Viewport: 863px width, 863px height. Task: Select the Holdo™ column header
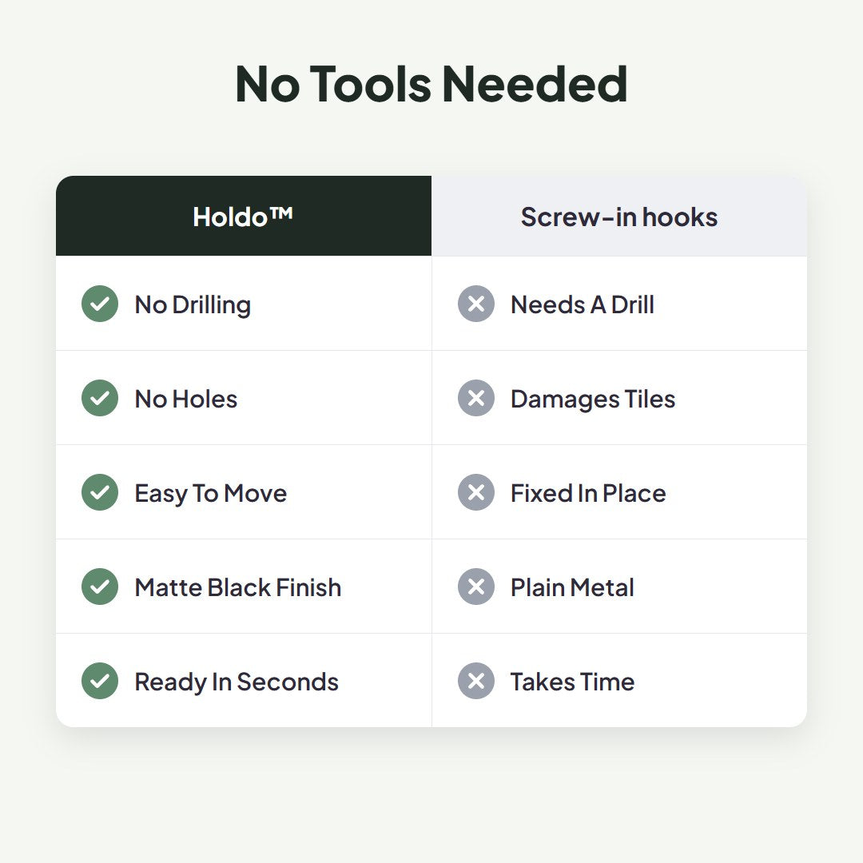point(243,216)
